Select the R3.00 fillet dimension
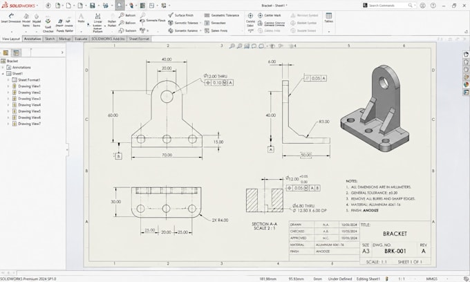 click(x=324, y=122)
